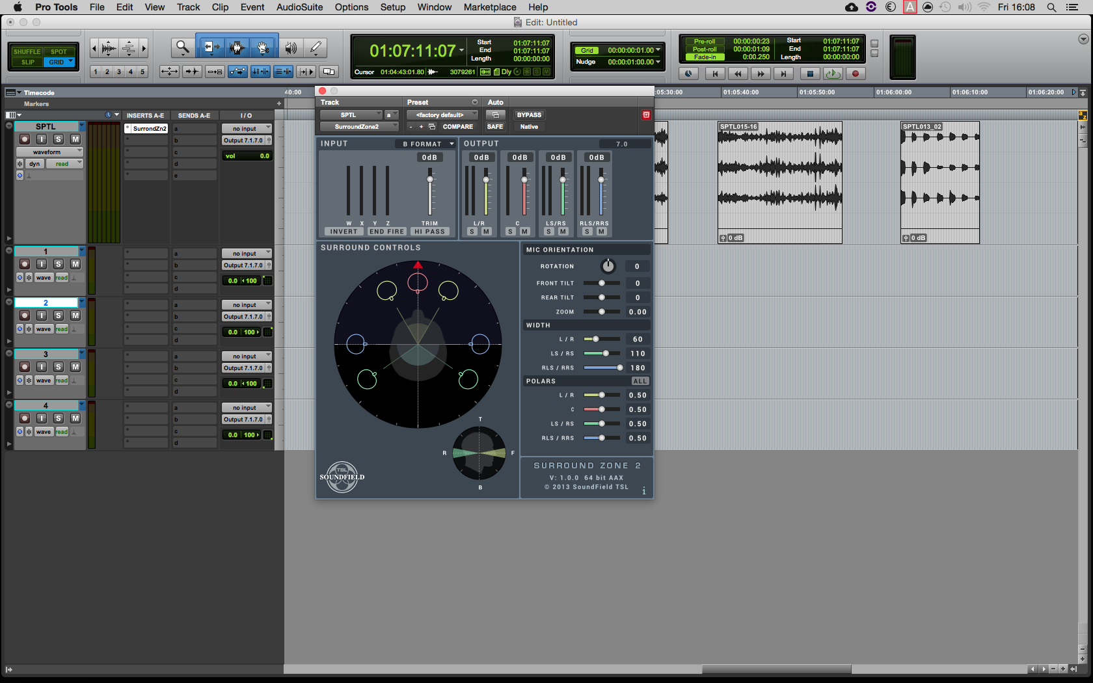Click the SoundField logo in plugin
The height and width of the screenshot is (683, 1093).
coord(342,477)
